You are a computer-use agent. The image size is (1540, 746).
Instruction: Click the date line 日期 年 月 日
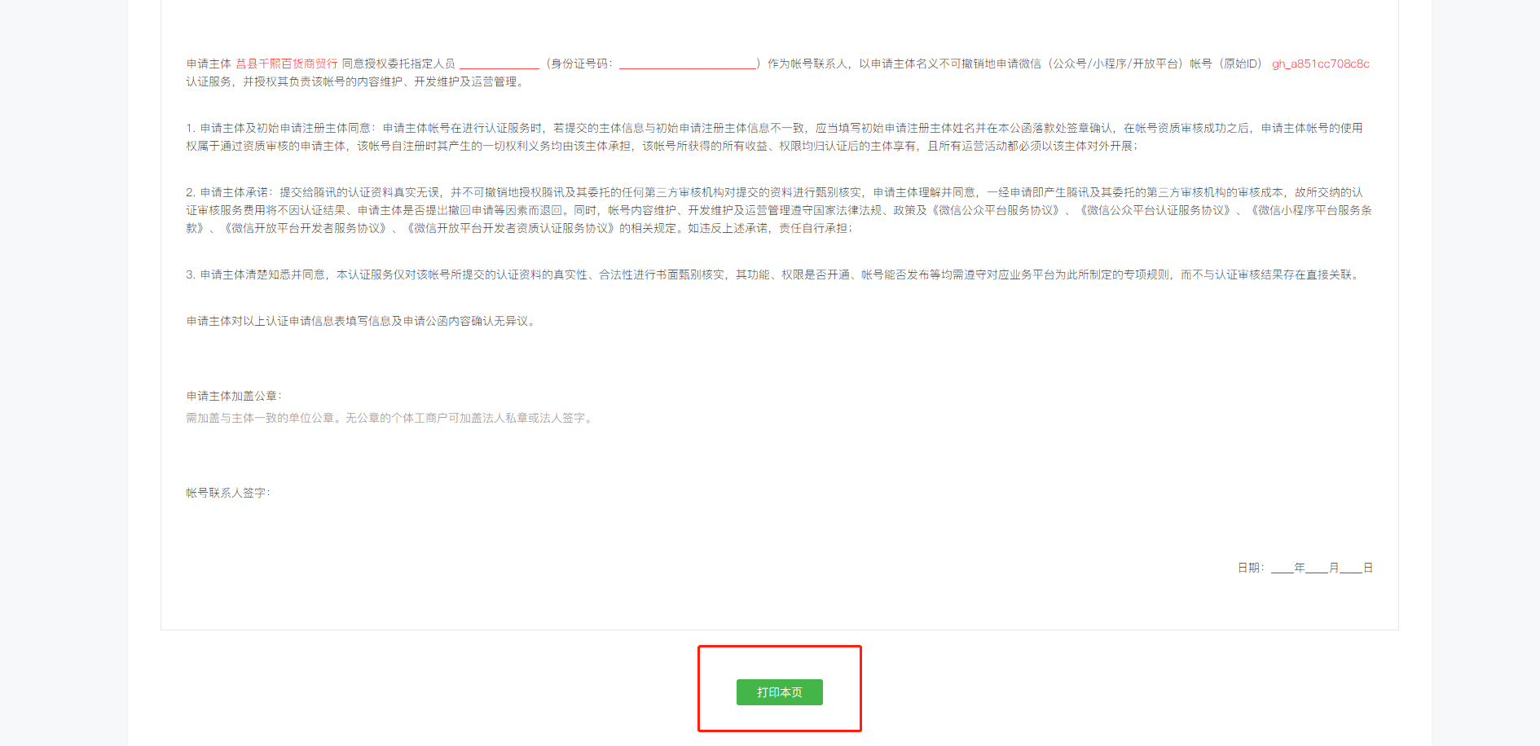tap(1305, 568)
